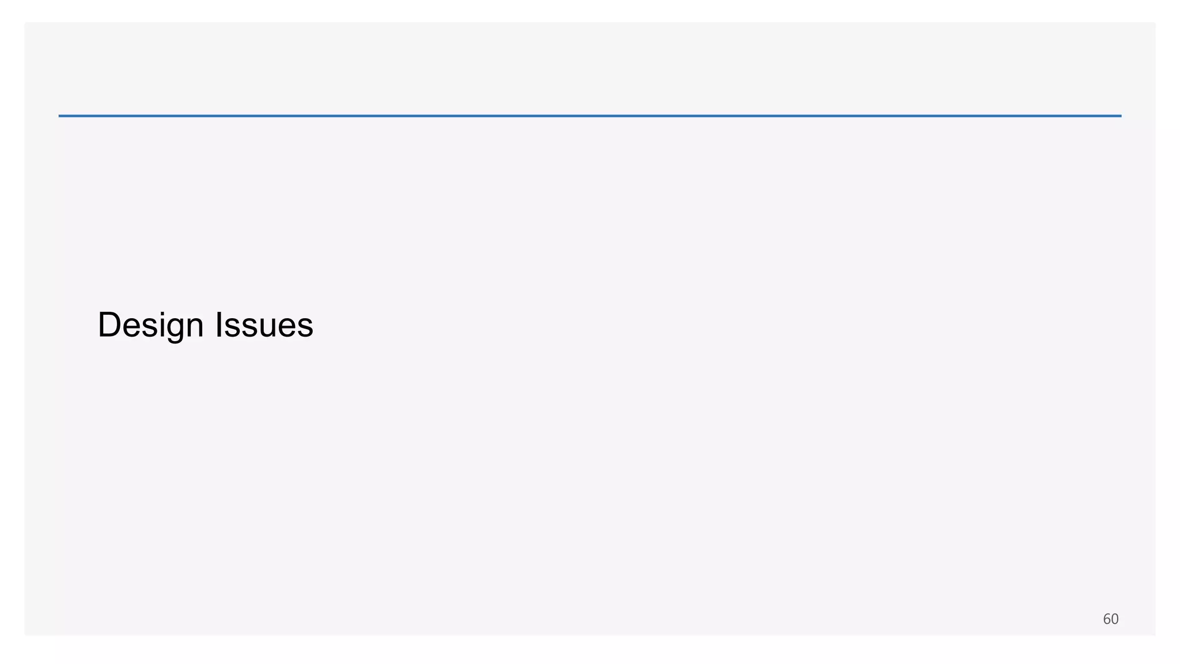Select the slide number 60
Screen dimensions: 1180x664
pos(1110,619)
